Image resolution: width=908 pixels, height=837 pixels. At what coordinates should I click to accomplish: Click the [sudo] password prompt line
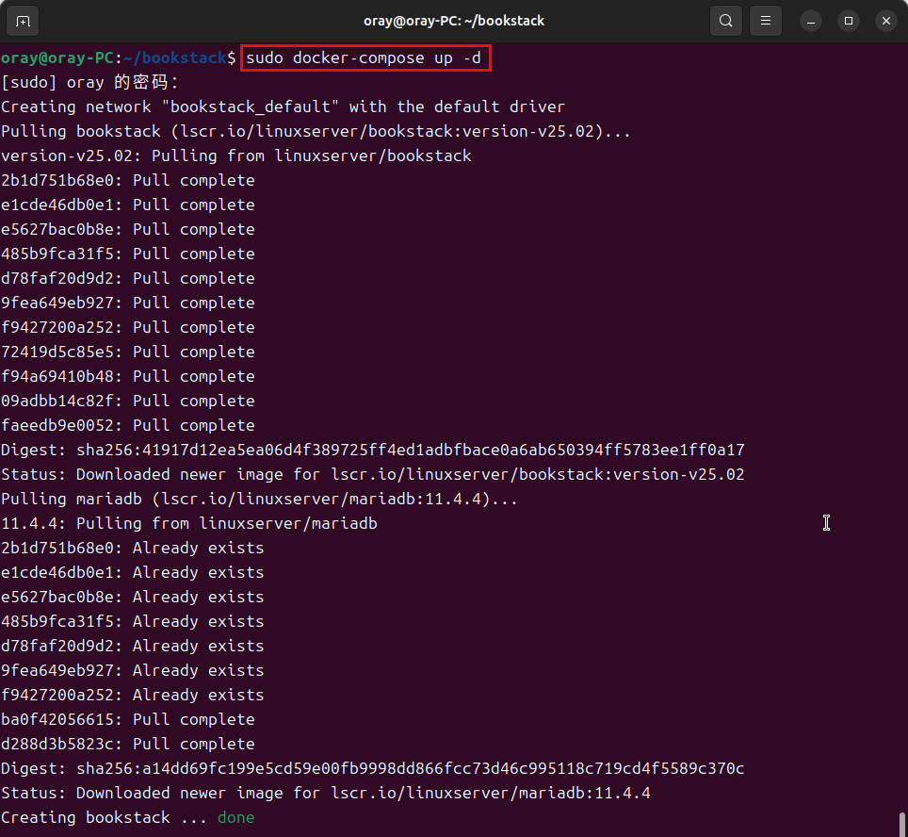[89, 82]
